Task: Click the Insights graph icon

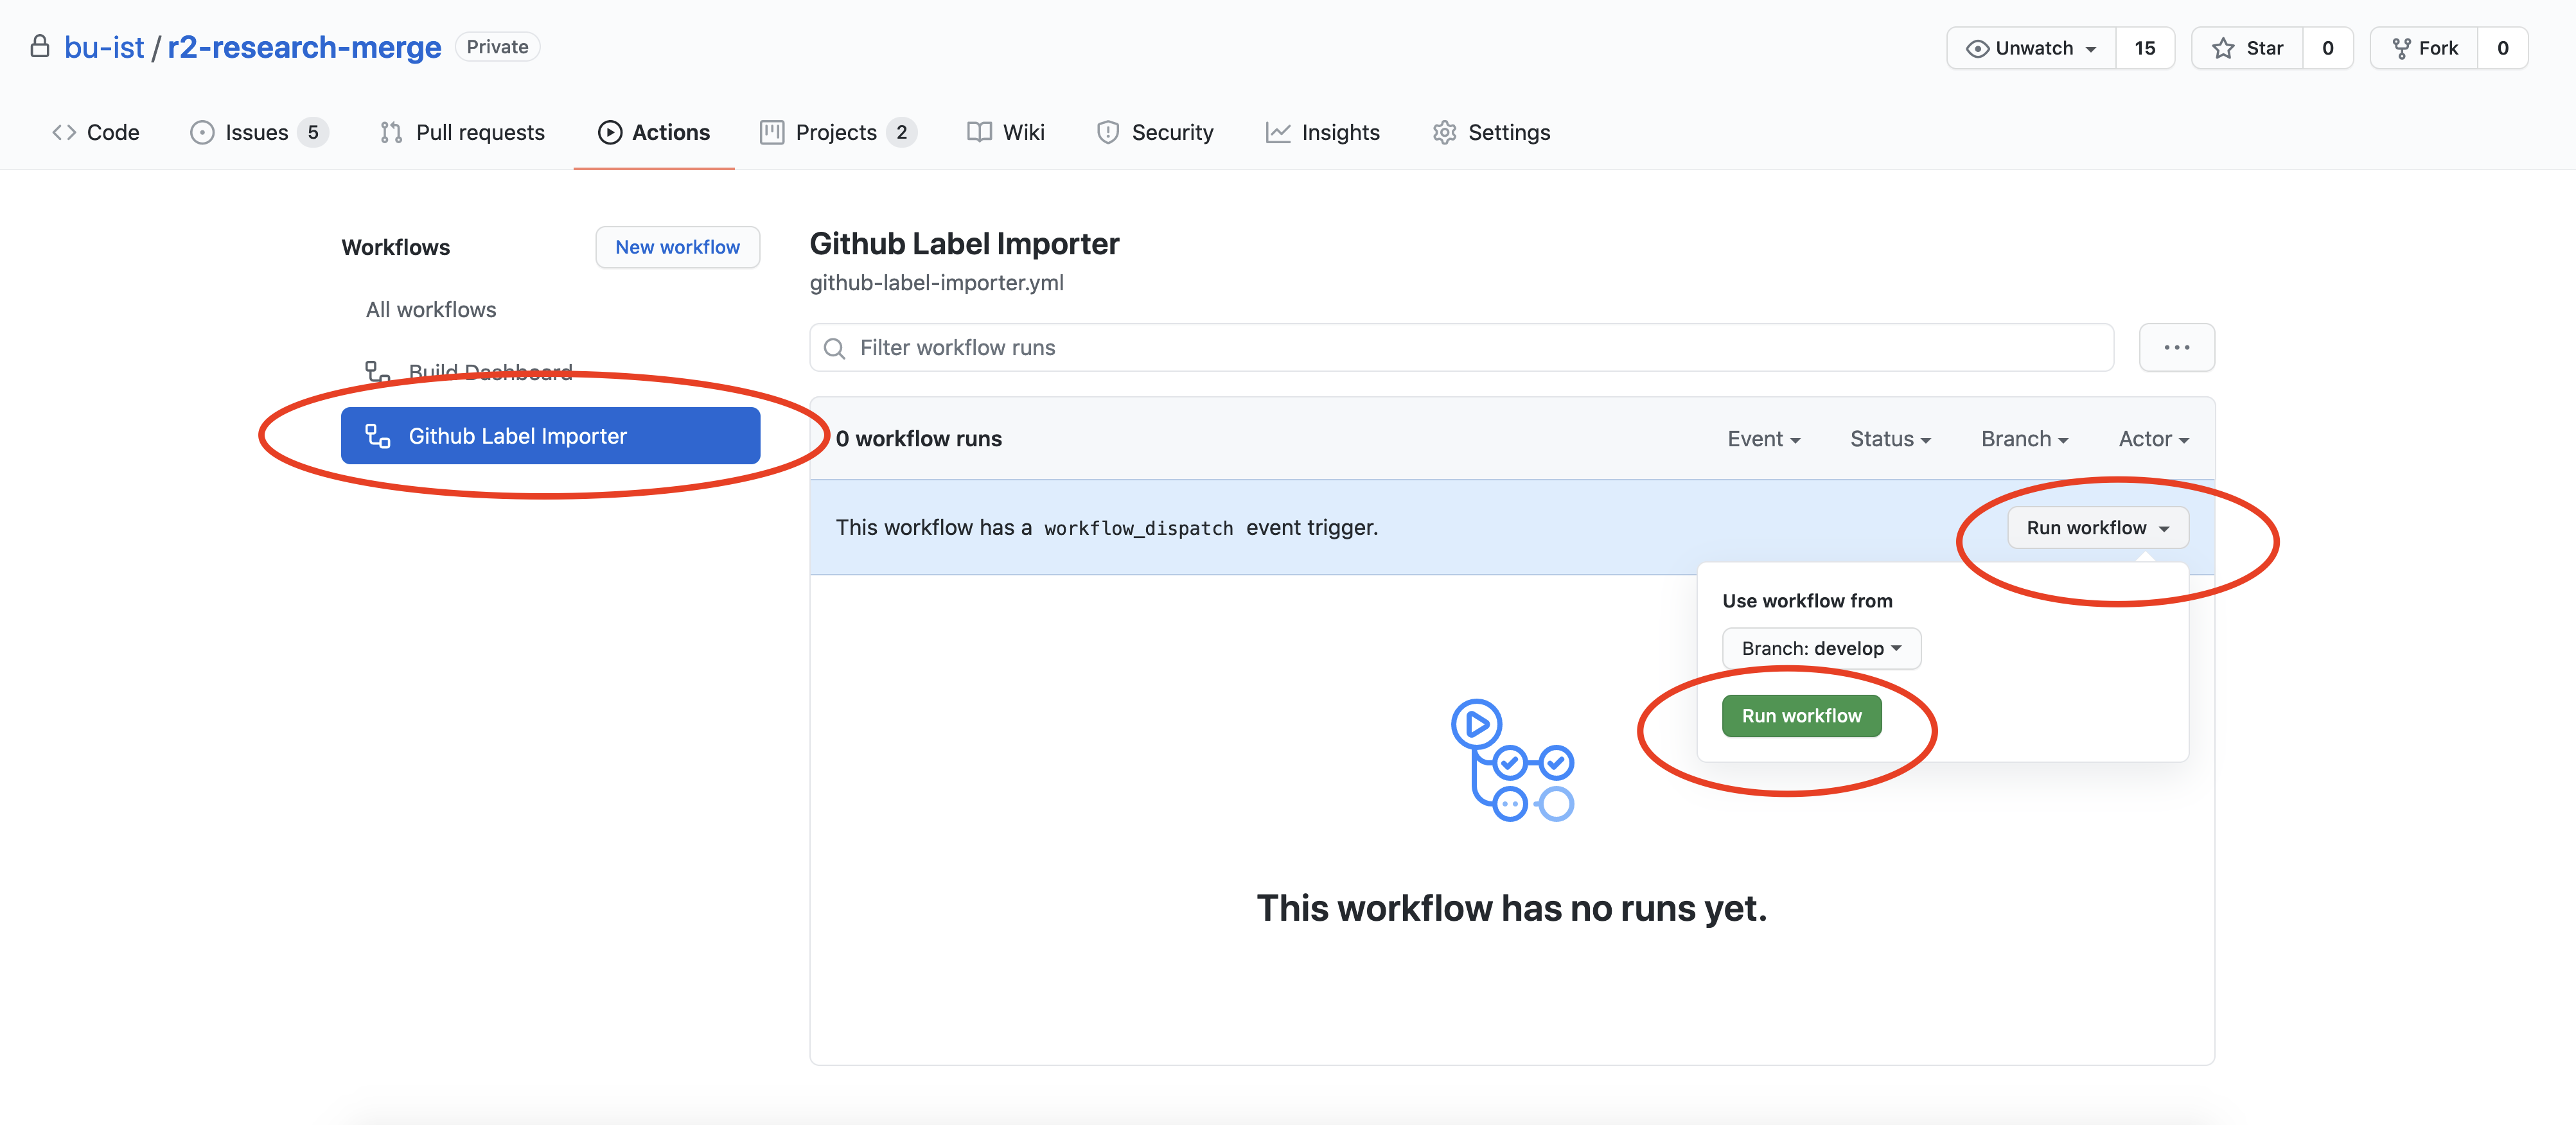Action: [1278, 132]
